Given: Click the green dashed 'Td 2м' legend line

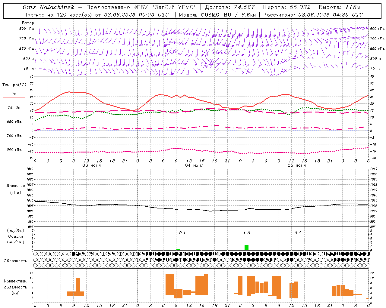Looking at the screenshot, I should [x=14, y=111].
